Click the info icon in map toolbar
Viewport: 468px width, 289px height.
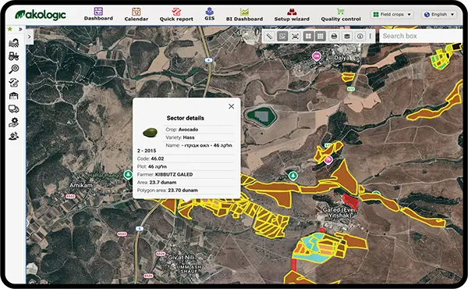coord(360,37)
